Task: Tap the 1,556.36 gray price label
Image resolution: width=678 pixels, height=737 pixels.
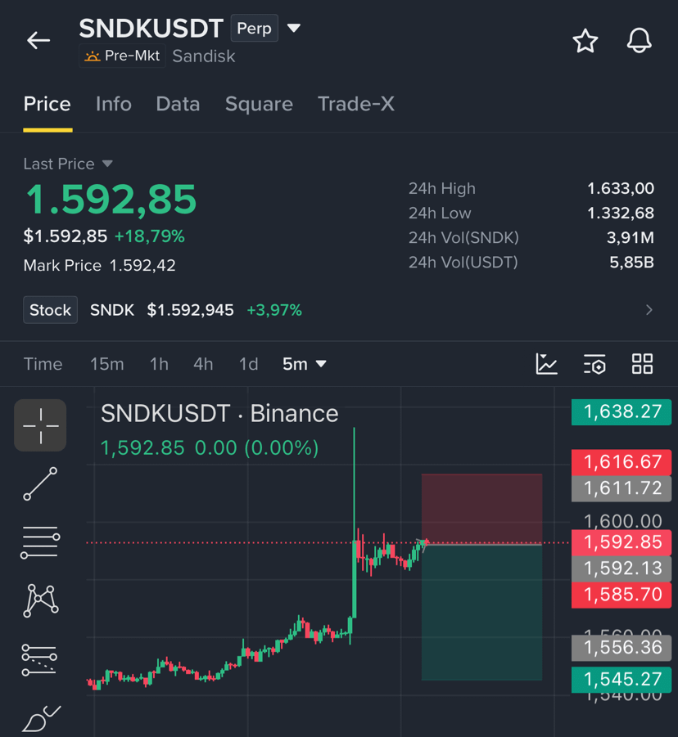Action: pyautogui.click(x=621, y=648)
